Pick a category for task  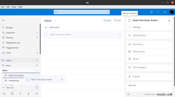click(149, 67)
